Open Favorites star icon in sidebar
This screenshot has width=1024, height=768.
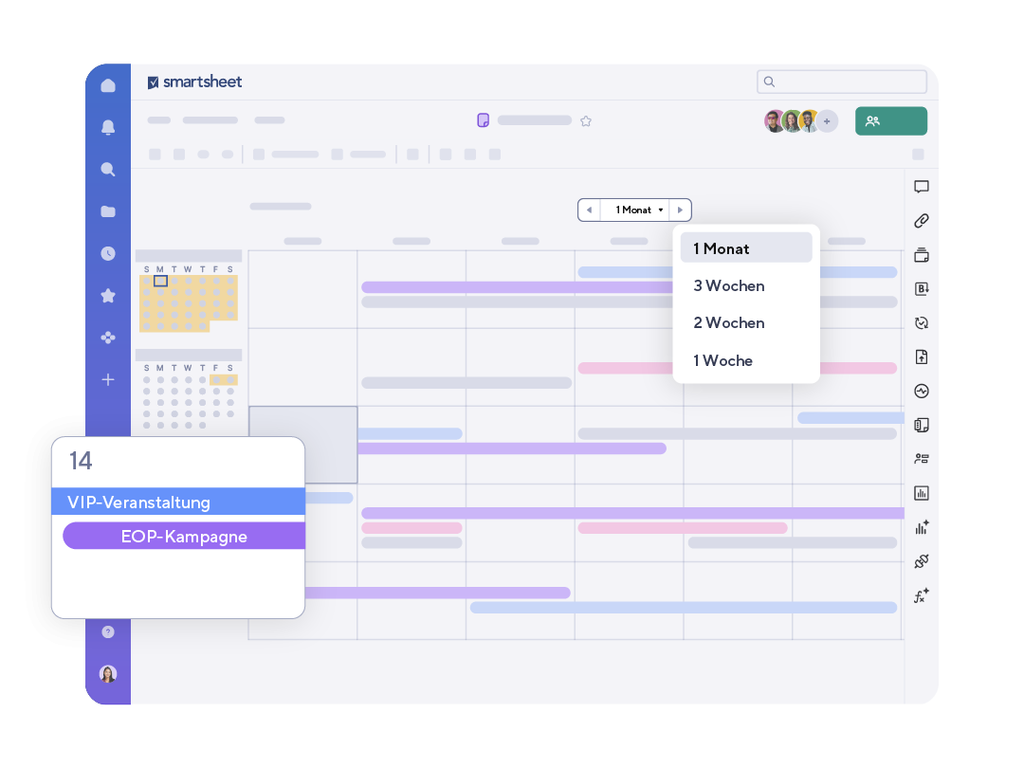pos(108,296)
